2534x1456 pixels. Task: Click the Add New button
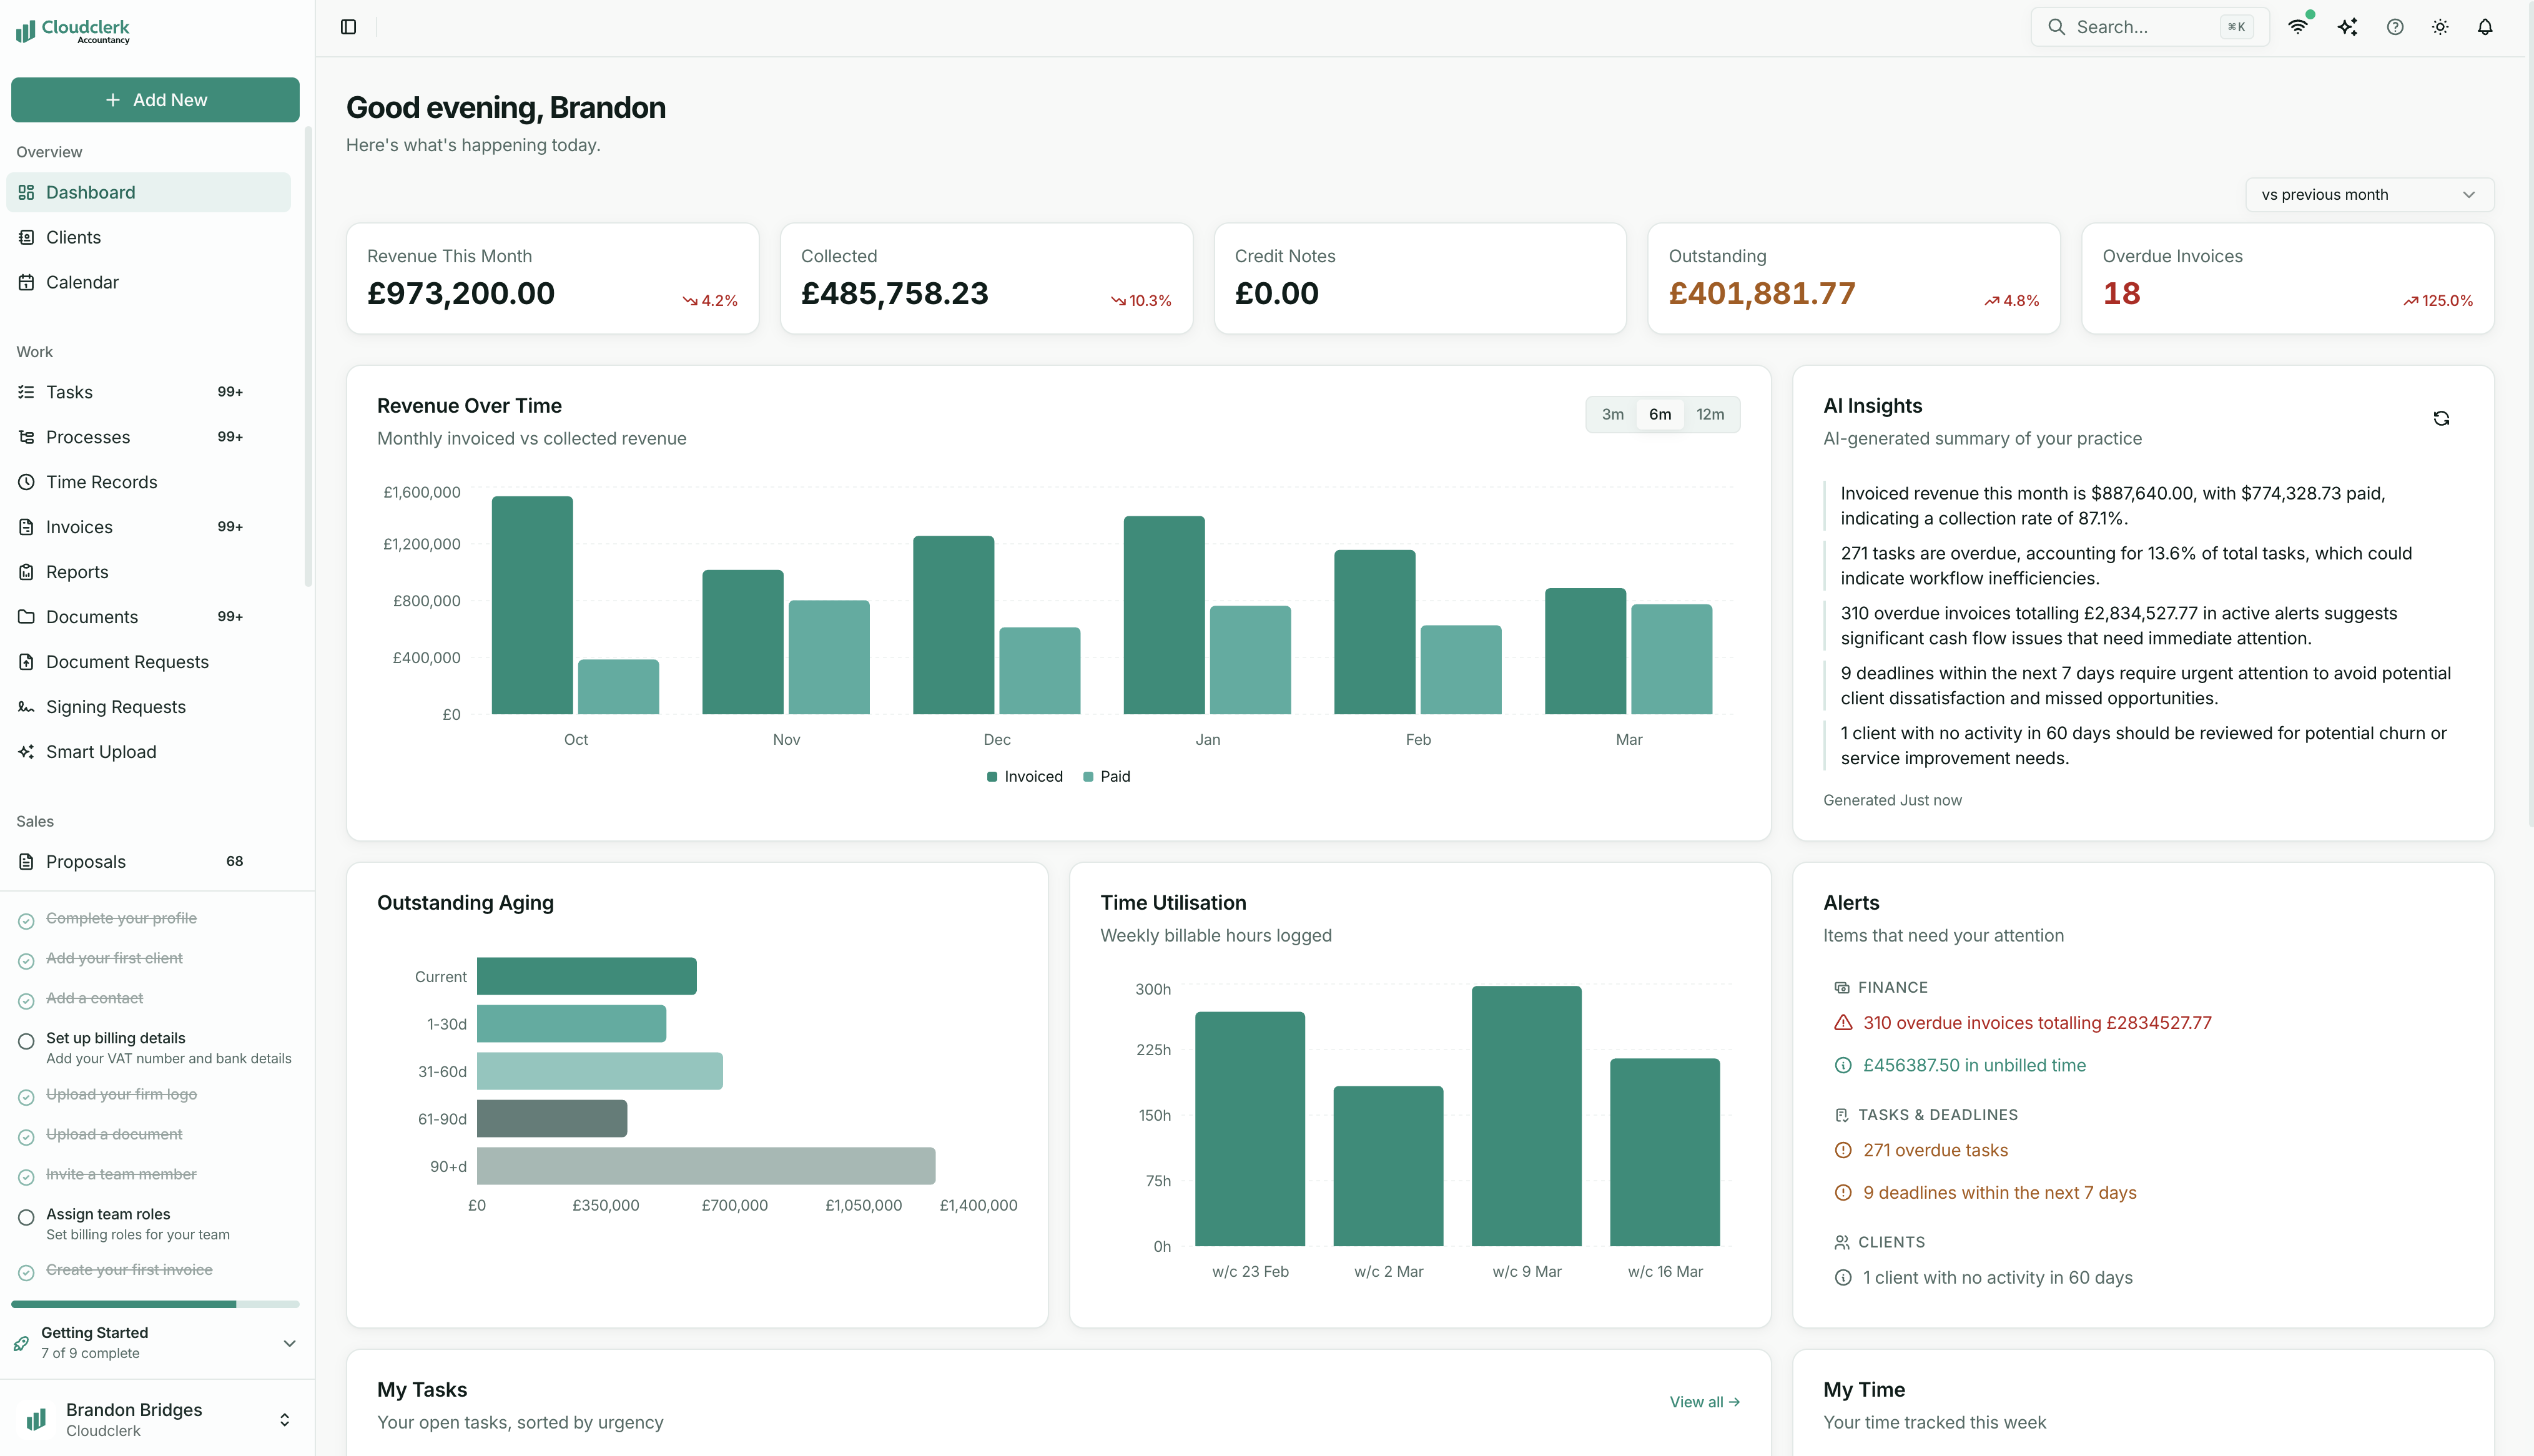pos(155,100)
